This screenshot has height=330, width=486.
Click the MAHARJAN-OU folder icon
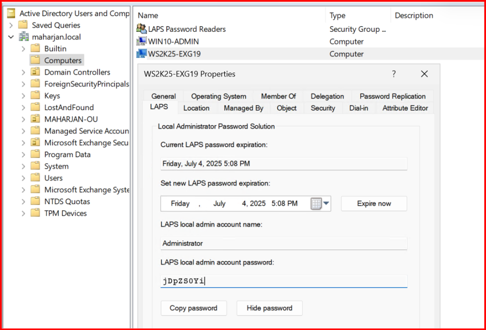(x=35, y=119)
